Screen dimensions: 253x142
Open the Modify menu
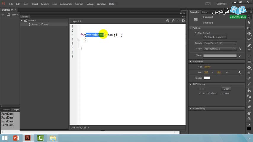pyautogui.click(x=45, y=4)
